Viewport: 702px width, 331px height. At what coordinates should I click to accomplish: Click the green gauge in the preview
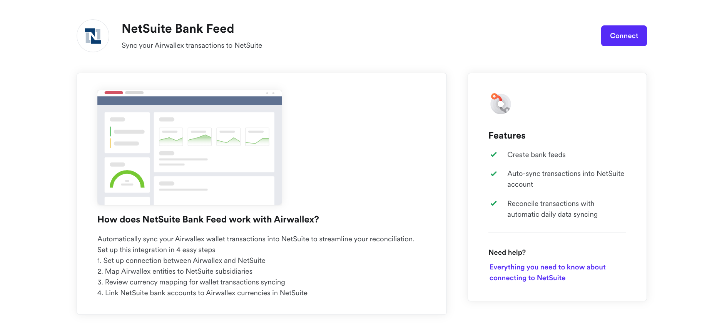pyautogui.click(x=127, y=179)
